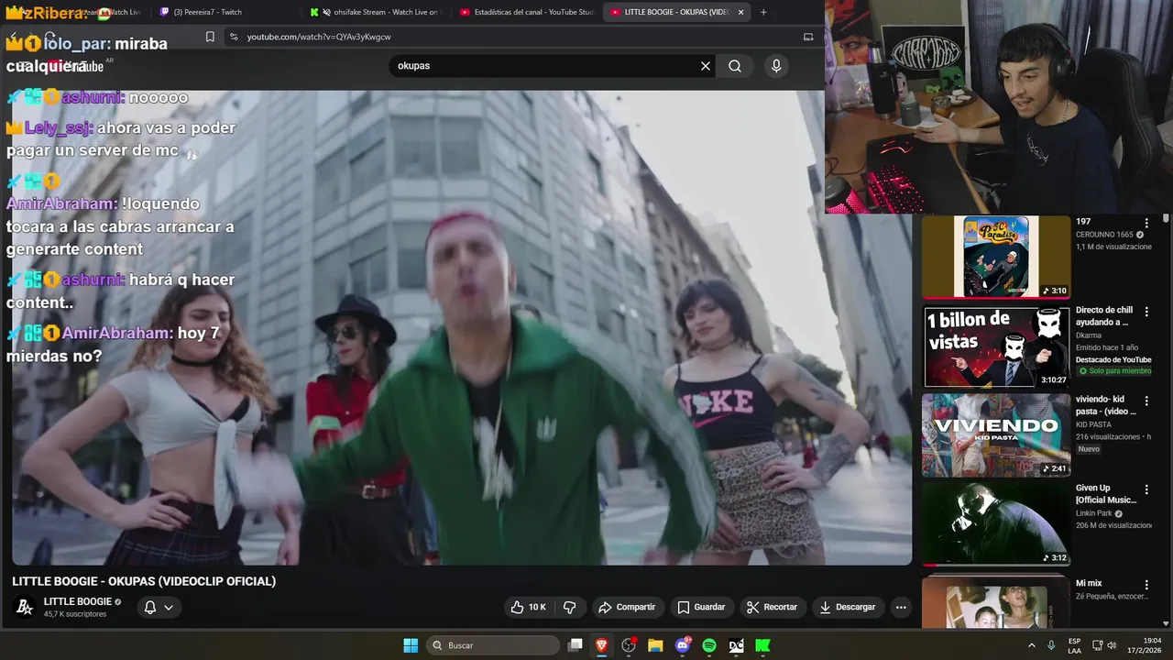Open options menu for viviendo- kid pasta
This screenshot has width=1173, height=660.
(1146, 401)
